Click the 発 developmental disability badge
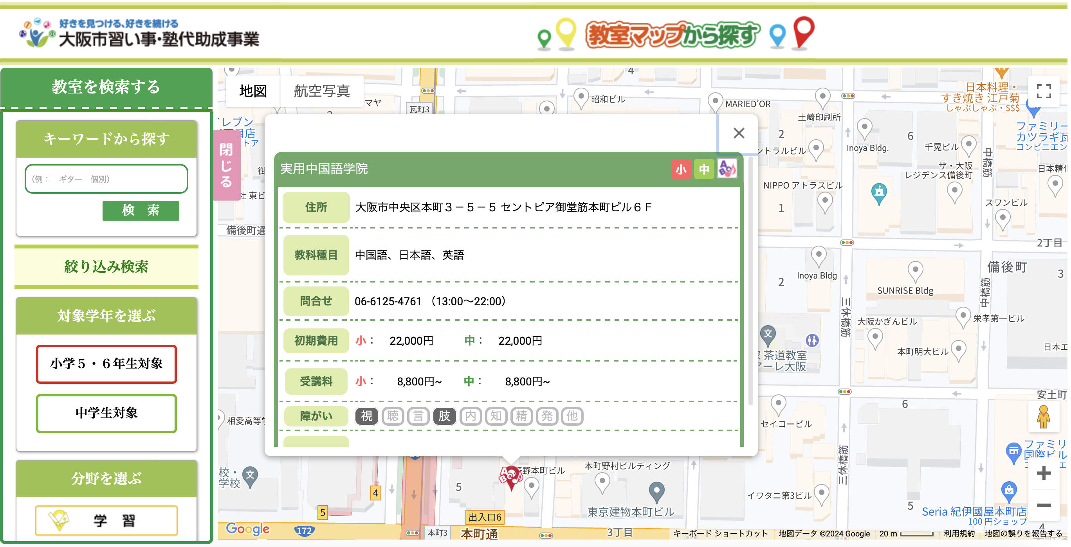The width and height of the screenshot is (1071, 547). click(547, 416)
